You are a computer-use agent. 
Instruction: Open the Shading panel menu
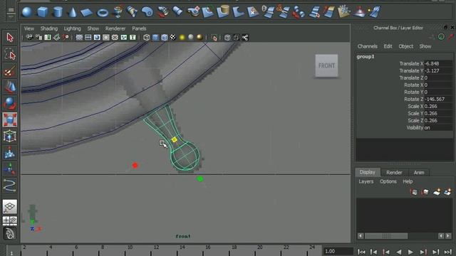coord(49,28)
